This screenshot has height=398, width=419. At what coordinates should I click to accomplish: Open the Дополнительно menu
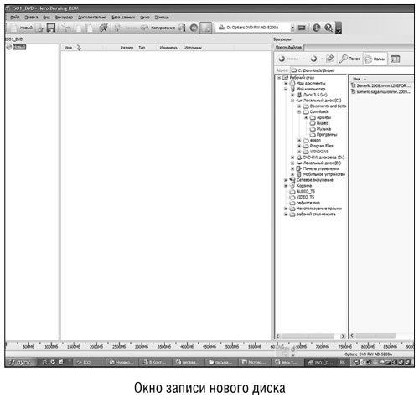point(92,18)
